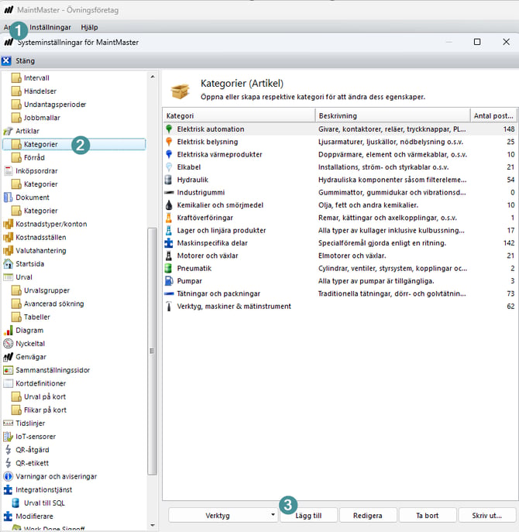Click the Ta bort button
Viewport: 519px width, 532px height.
[428, 516]
